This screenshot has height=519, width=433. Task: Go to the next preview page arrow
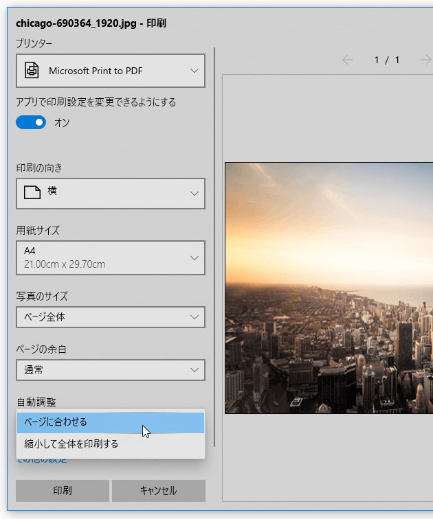tap(426, 60)
